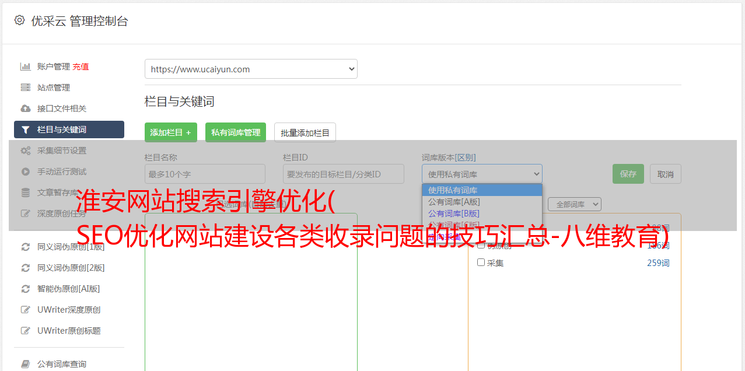The image size is (745, 371).
Task: Go to 智能伪原创[AI版]
Action: click(x=69, y=289)
